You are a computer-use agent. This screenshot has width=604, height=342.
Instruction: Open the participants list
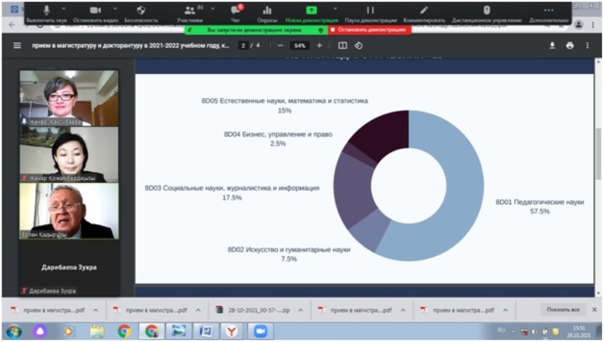click(189, 10)
